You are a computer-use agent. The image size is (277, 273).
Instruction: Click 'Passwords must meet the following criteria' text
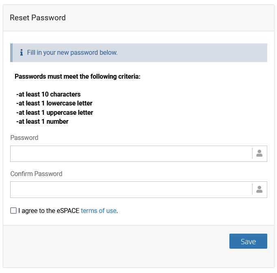point(77,76)
